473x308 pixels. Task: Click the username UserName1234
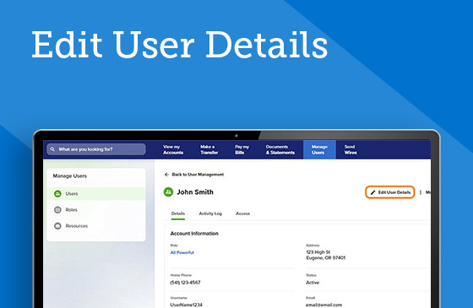point(186,305)
